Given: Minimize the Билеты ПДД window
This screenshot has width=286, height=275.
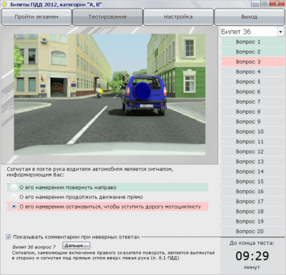Looking at the screenshot, I should pos(256,4).
